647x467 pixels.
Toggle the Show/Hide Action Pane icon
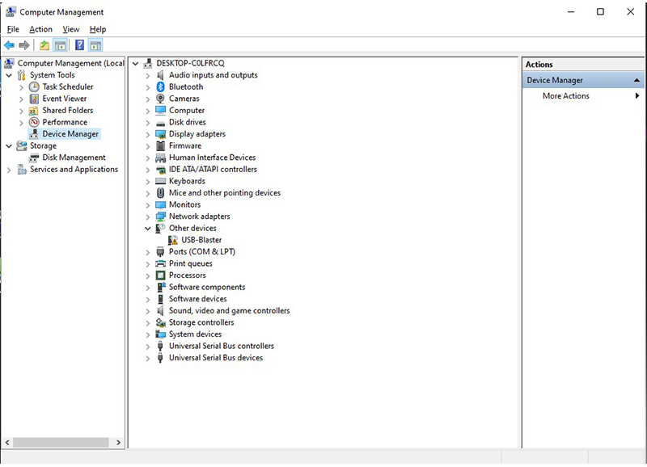pyautogui.click(x=95, y=45)
